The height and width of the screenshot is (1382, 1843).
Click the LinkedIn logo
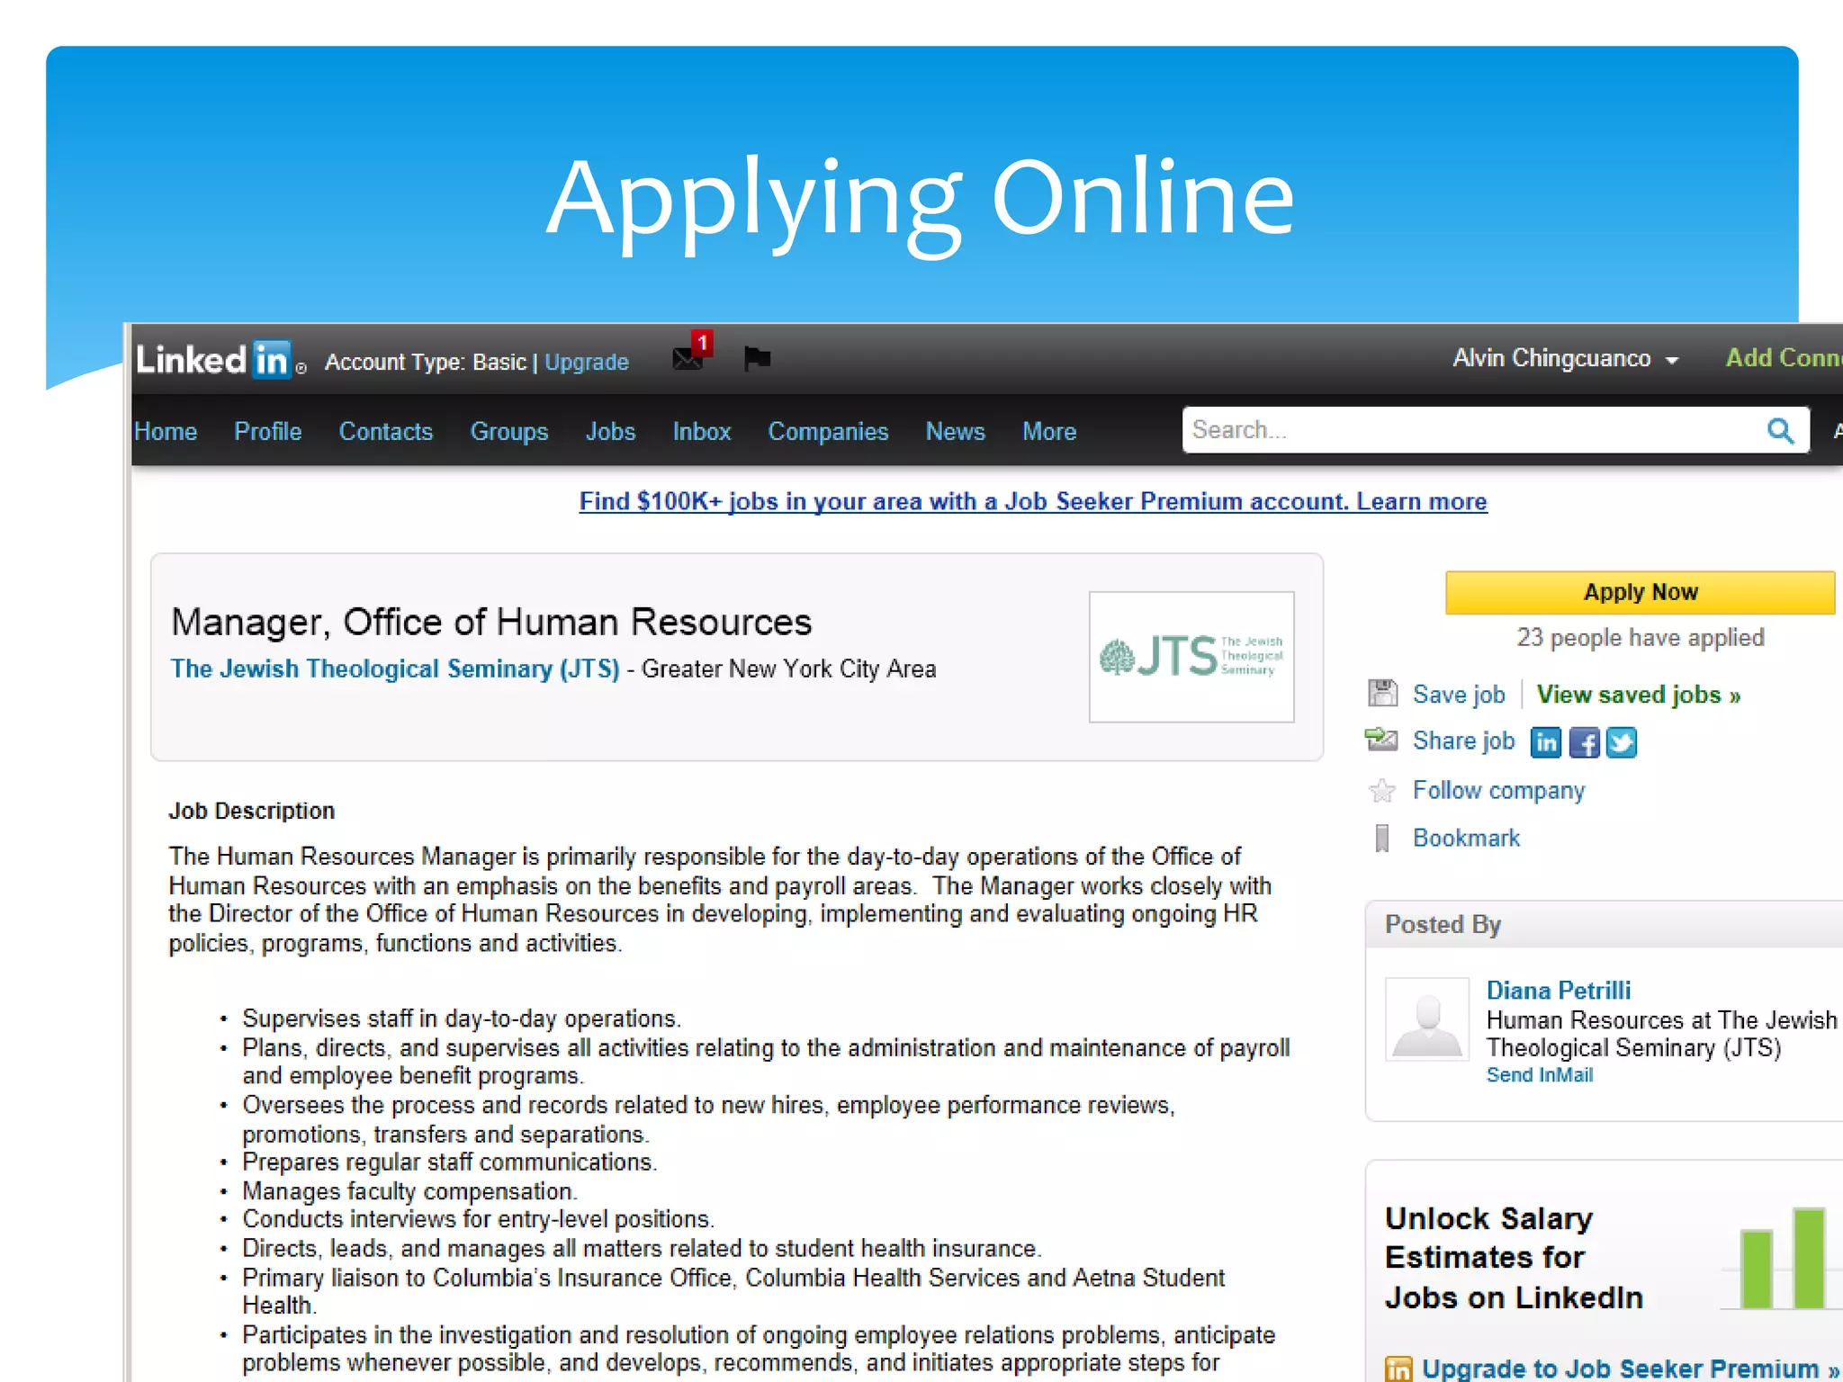pos(214,360)
